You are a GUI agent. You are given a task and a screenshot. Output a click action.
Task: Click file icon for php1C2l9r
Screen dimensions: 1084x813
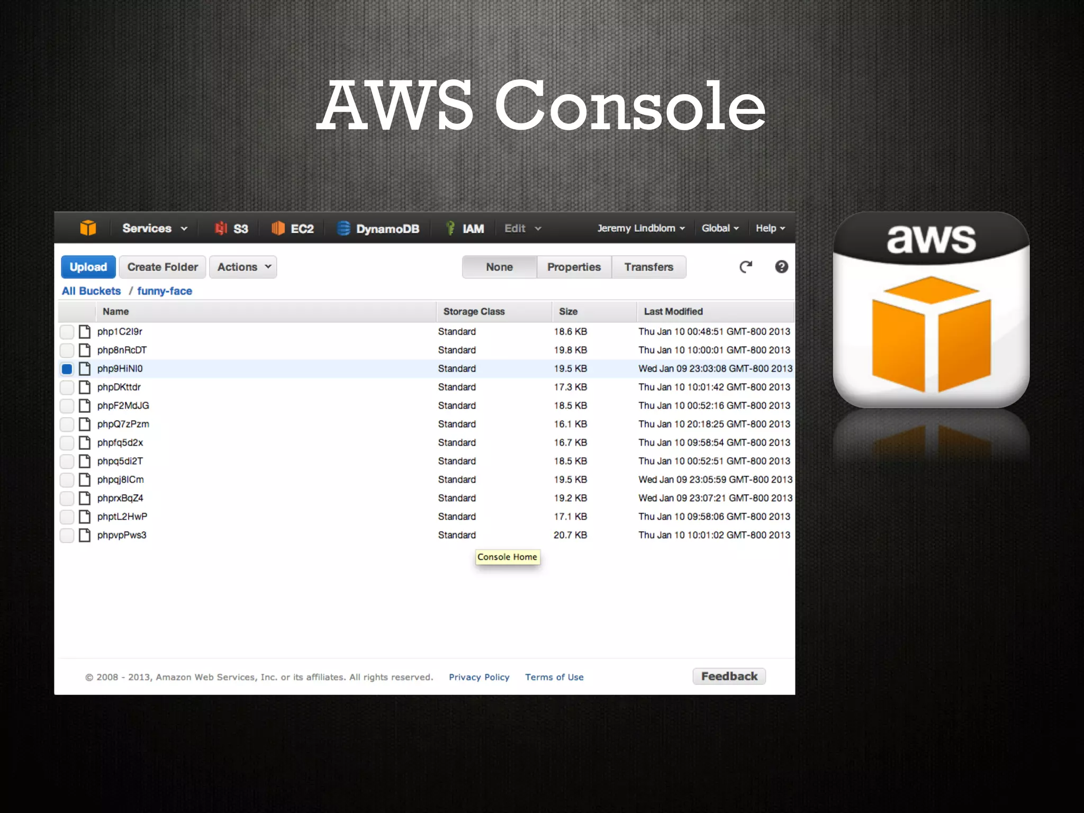click(85, 332)
